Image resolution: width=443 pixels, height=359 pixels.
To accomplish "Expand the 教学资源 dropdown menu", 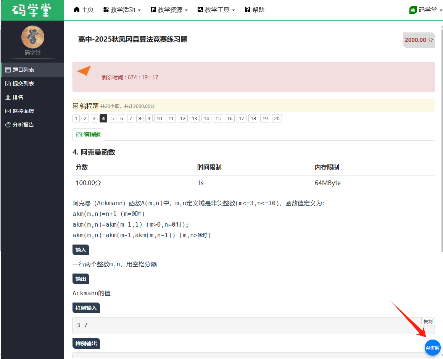I will click(169, 10).
